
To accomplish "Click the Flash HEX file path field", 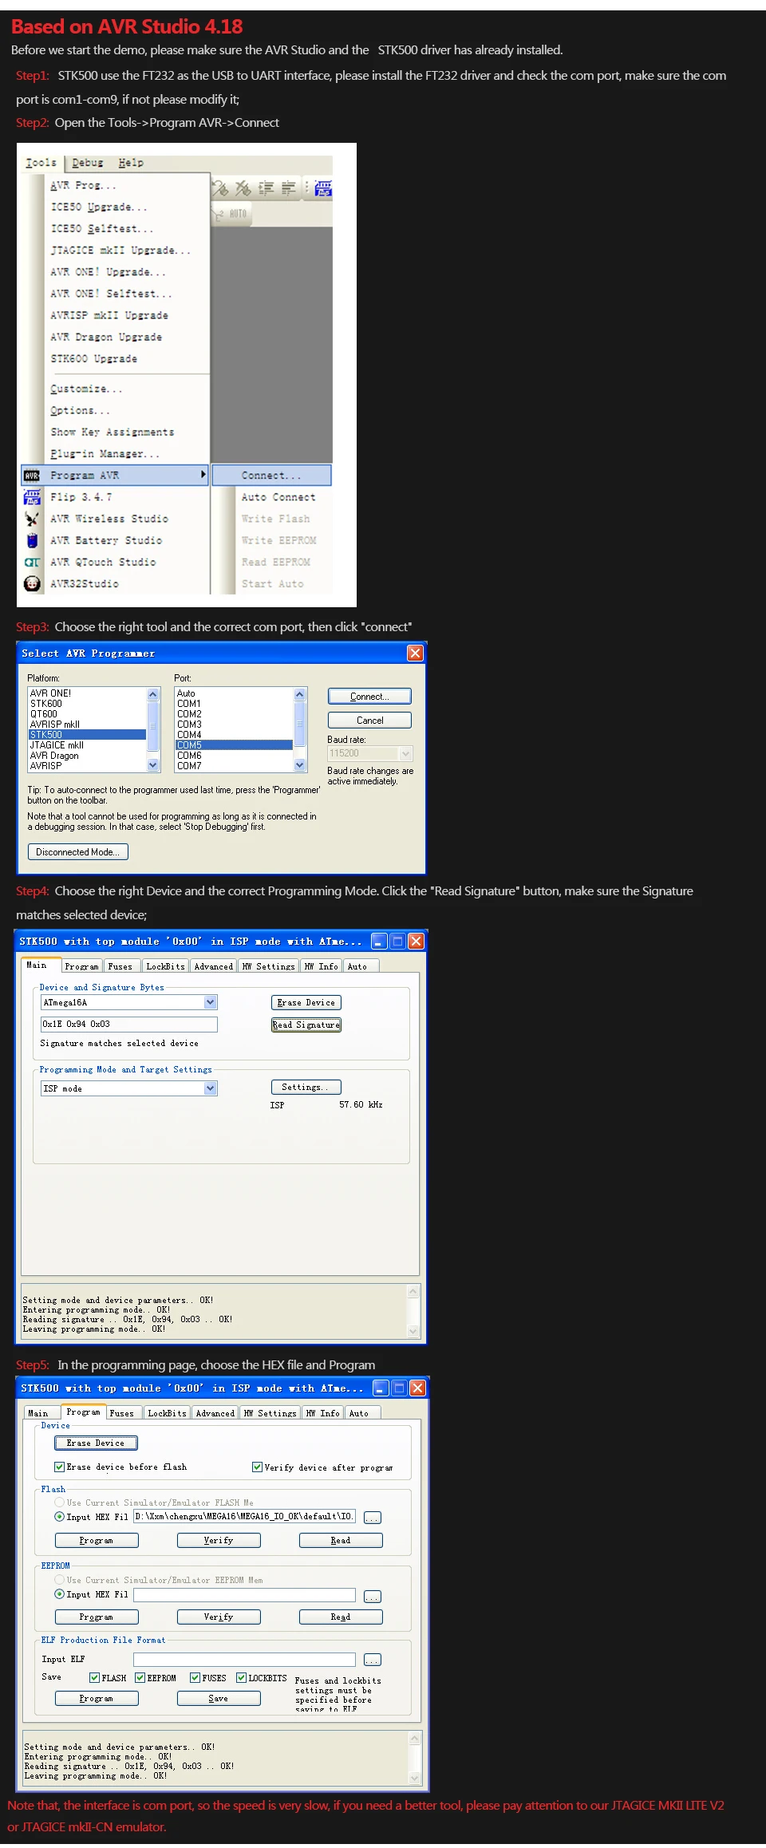I will click(244, 1516).
